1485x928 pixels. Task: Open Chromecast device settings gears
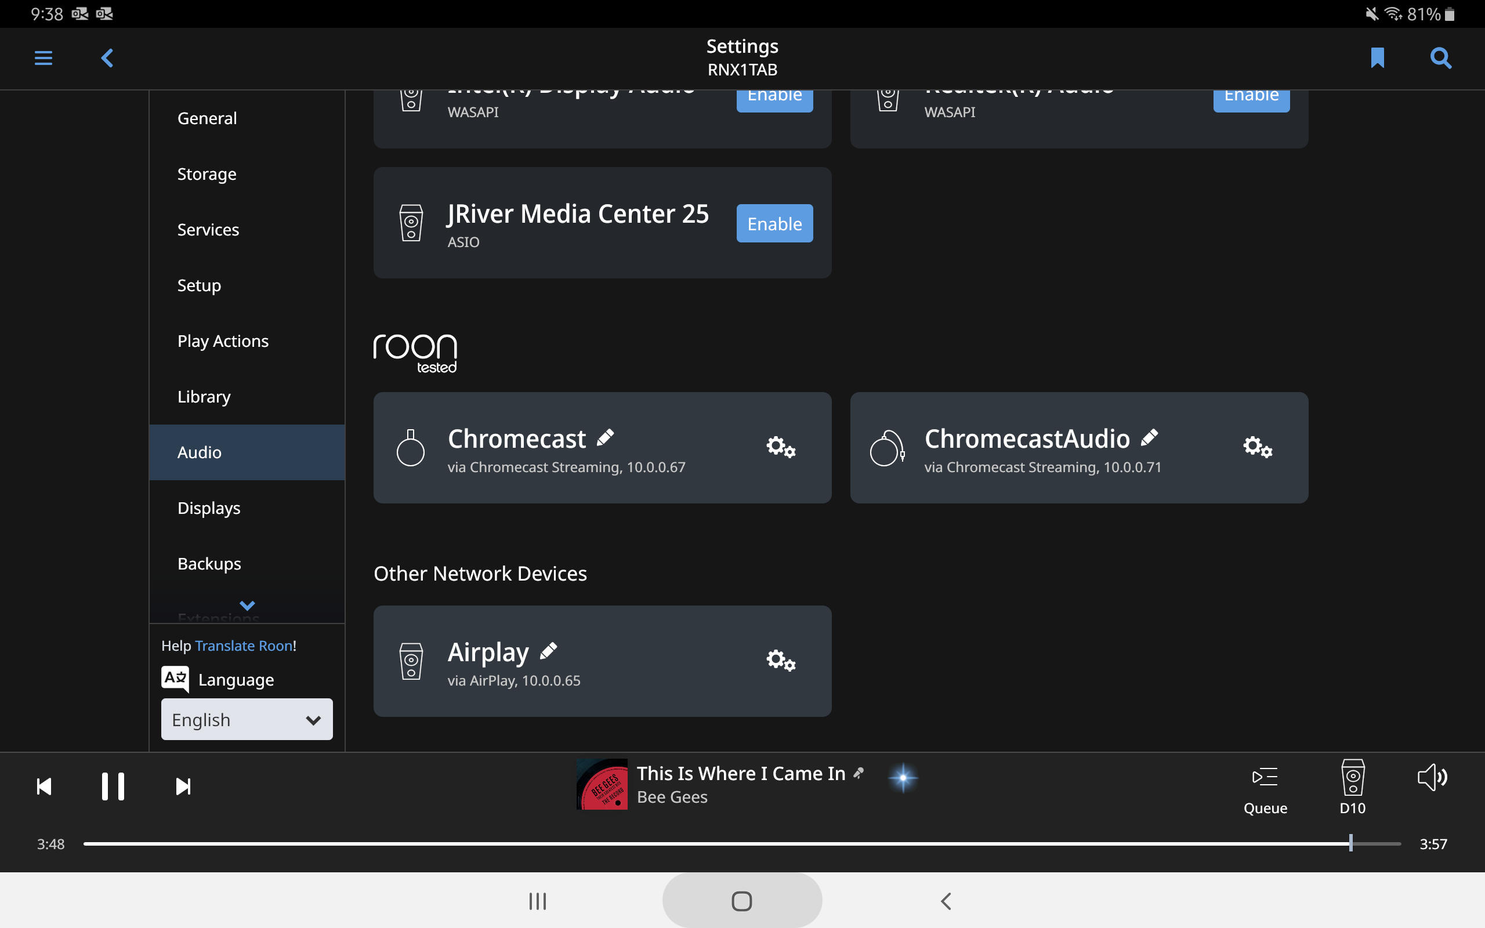[781, 447]
